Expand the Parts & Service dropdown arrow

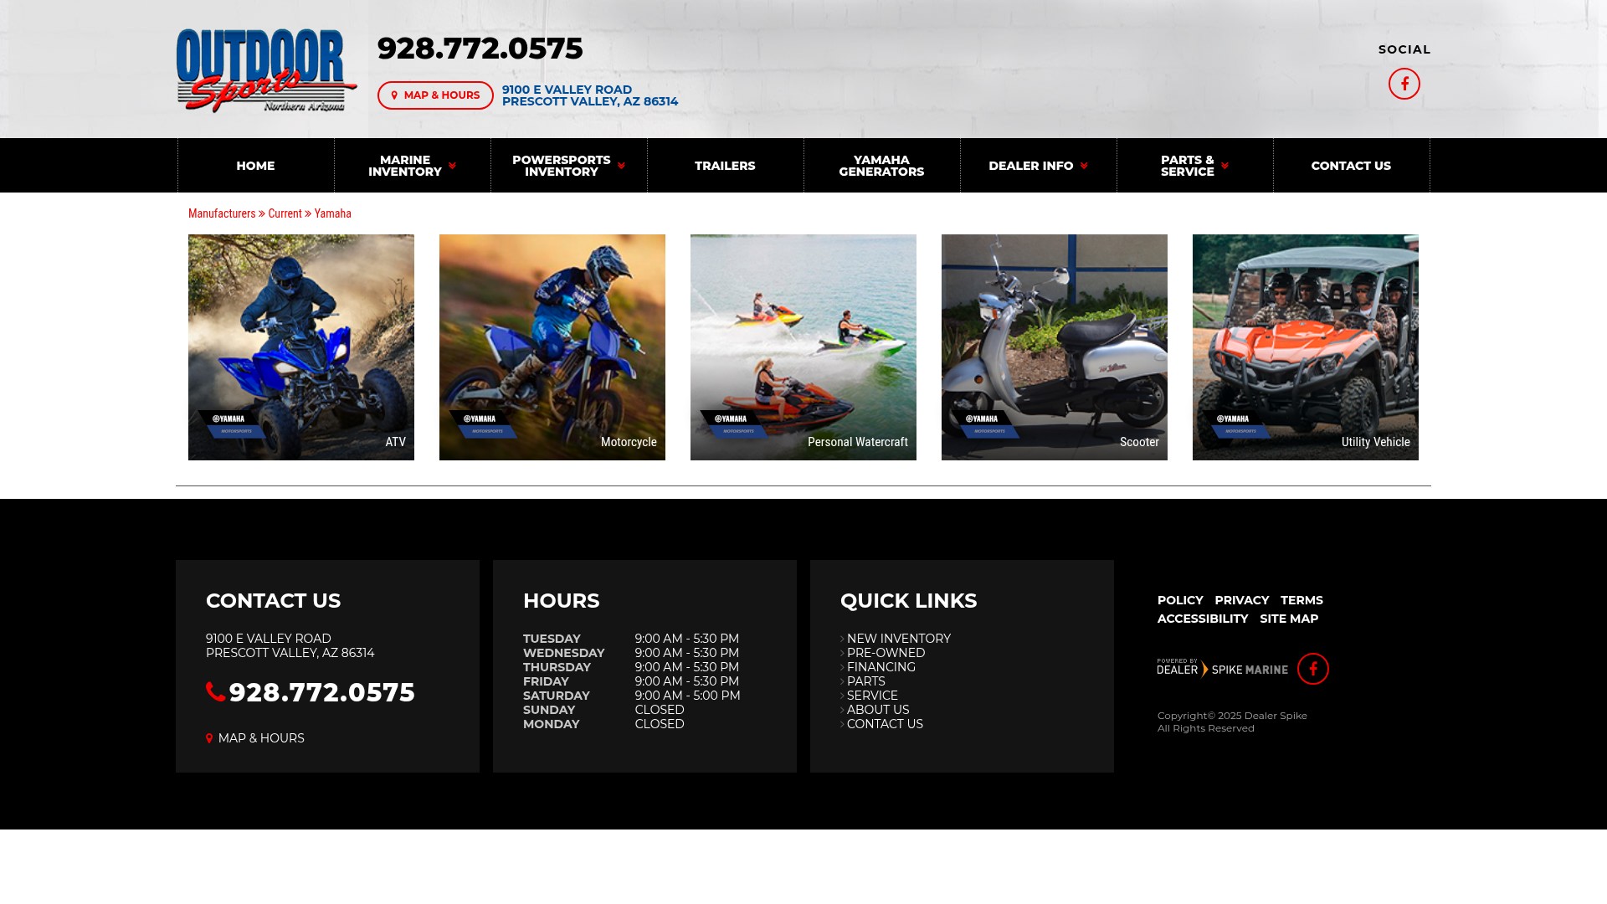[x=1225, y=166]
